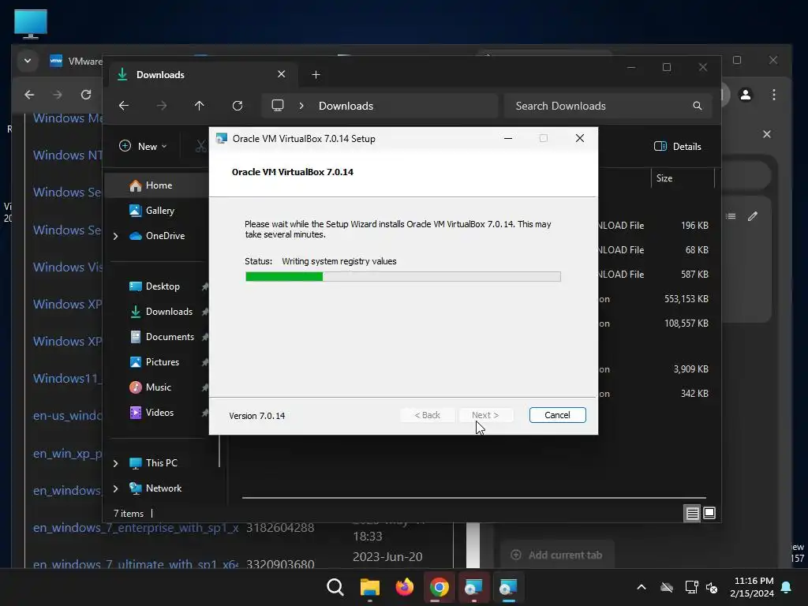Reload the browser page

(x=86, y=95)
